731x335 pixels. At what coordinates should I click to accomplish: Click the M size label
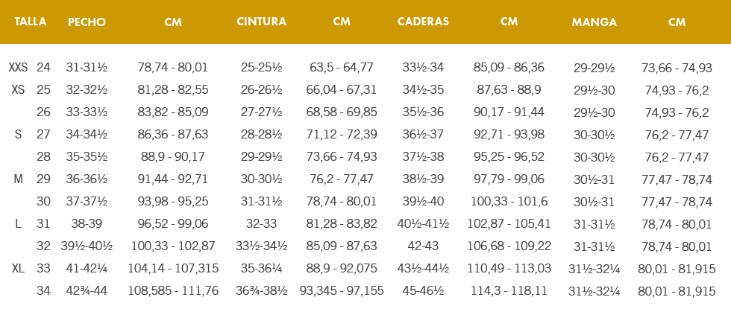coord(18,179)
